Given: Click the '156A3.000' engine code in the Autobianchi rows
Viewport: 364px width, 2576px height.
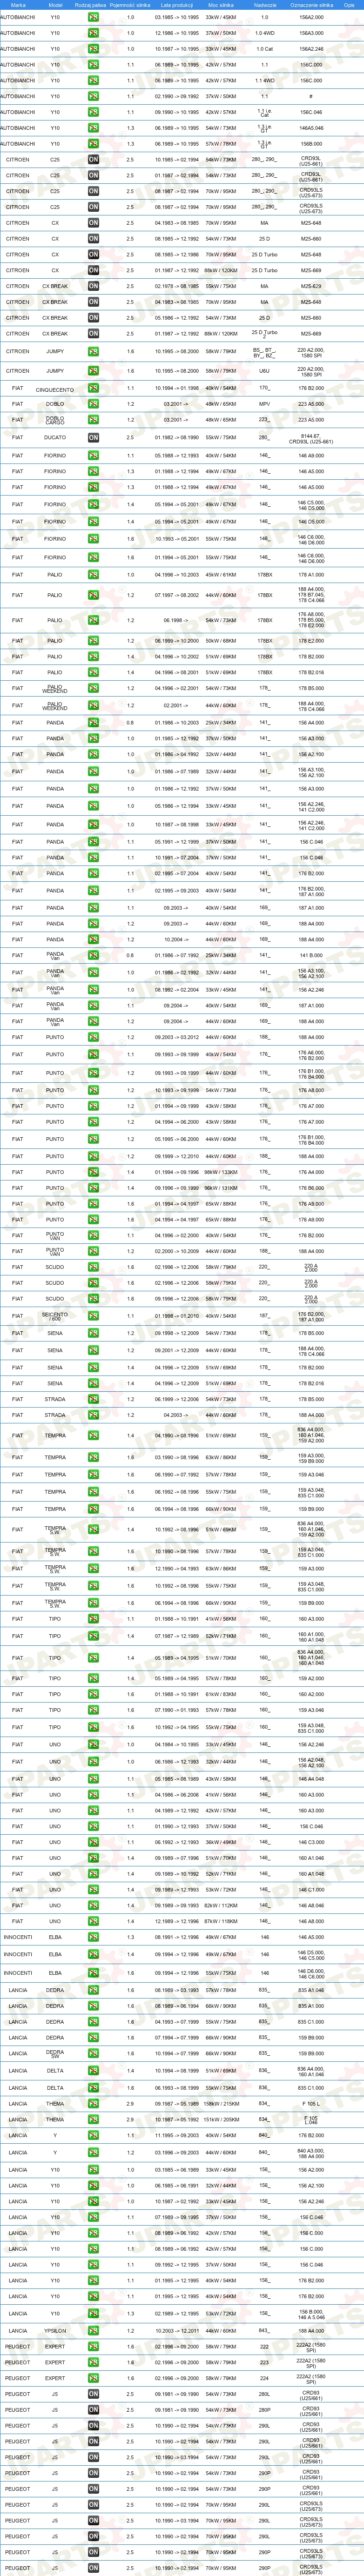Looking at the screenshot, I should 311,33.
